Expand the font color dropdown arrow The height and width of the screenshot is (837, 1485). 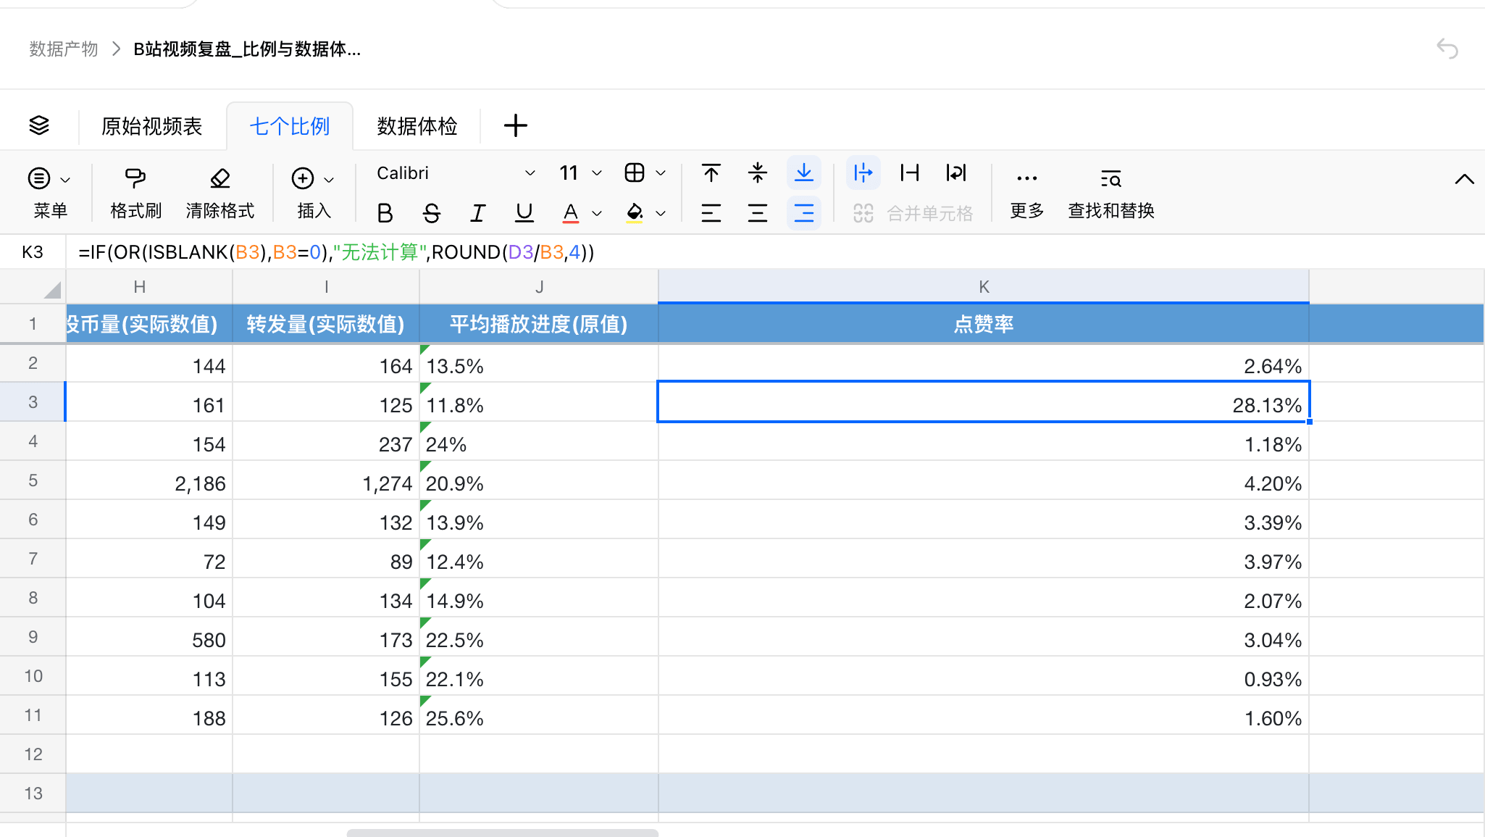(x=597, y=213)
